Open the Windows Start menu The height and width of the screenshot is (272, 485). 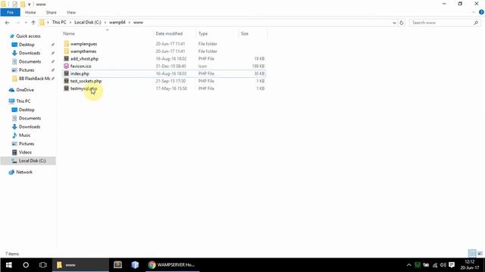(8, 265)
